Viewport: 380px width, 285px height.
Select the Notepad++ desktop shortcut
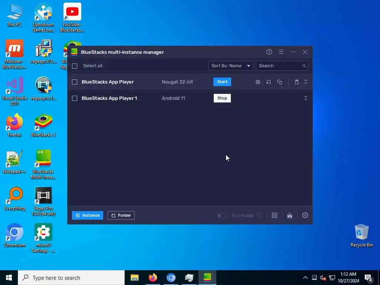click(14, 162)
